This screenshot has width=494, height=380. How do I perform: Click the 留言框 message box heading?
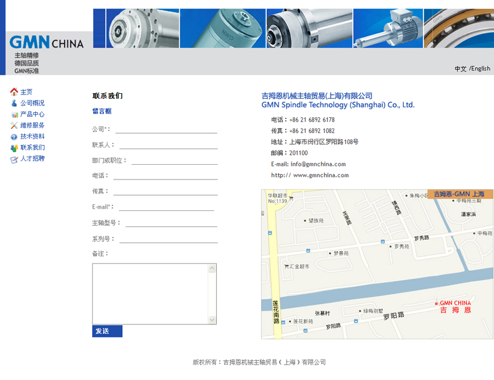click(x=102, y=111)
